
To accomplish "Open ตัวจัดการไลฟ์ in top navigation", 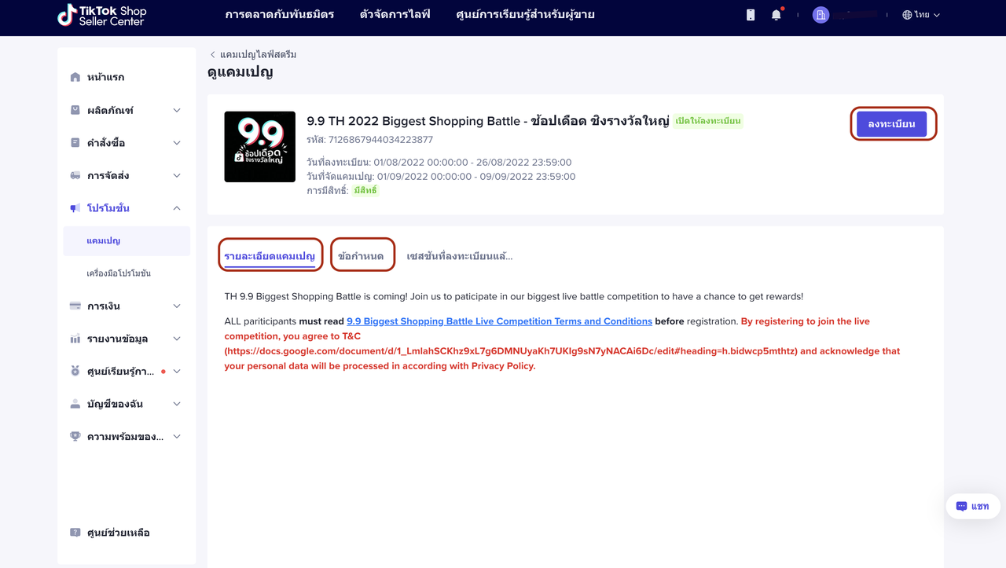I will [x=395, y=15].
